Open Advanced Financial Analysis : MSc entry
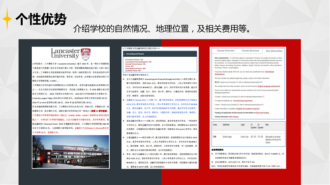The height and width of the screenshot is (185, 330). (x=135, y=64)
